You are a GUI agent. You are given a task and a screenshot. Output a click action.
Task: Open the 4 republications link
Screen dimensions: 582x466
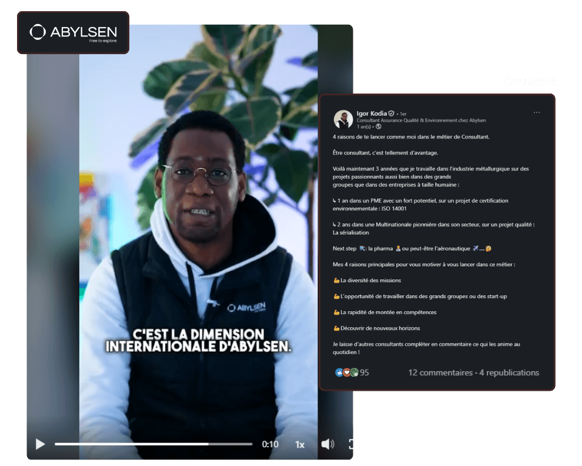click(509, 372)
